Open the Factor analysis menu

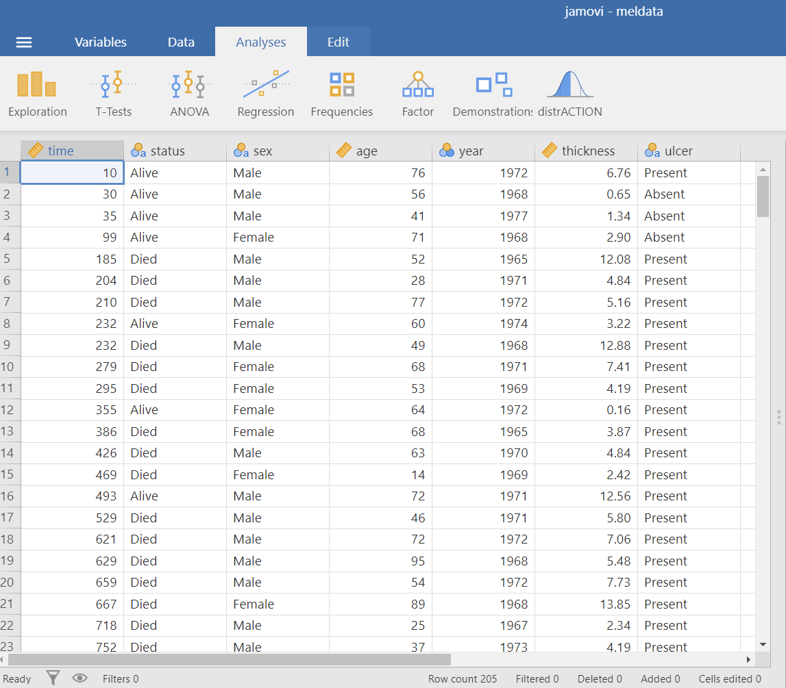coord(417,94)
